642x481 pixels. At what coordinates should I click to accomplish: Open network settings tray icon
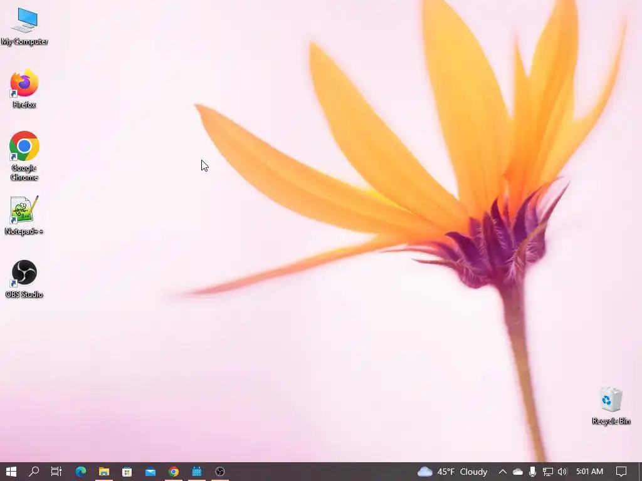coord(547,472)
